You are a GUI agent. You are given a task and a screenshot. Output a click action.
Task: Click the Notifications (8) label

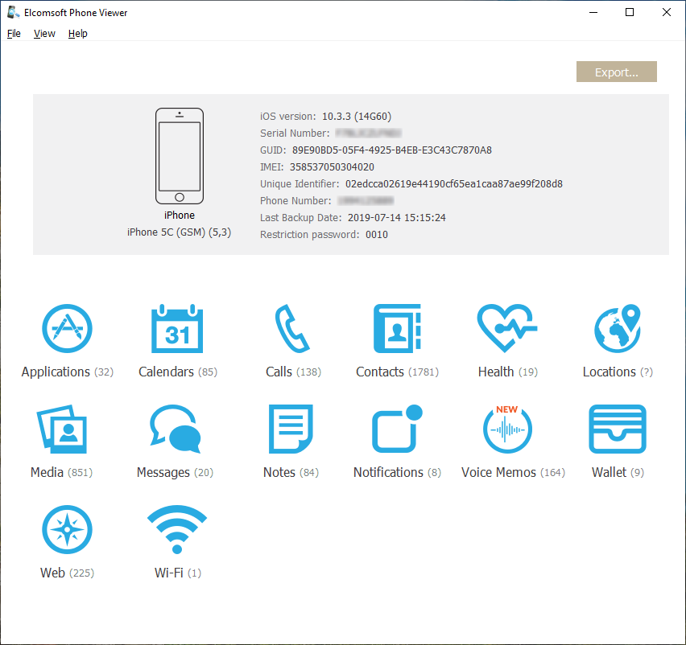[x=397, y=472]
